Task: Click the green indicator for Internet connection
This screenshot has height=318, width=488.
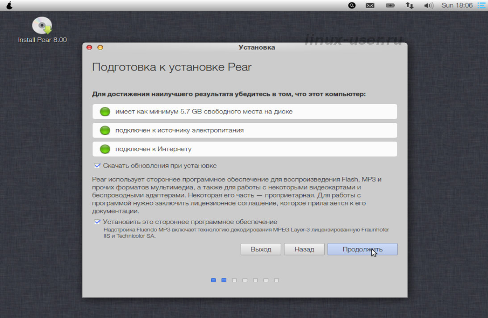Action: click(x=105, y=149)
